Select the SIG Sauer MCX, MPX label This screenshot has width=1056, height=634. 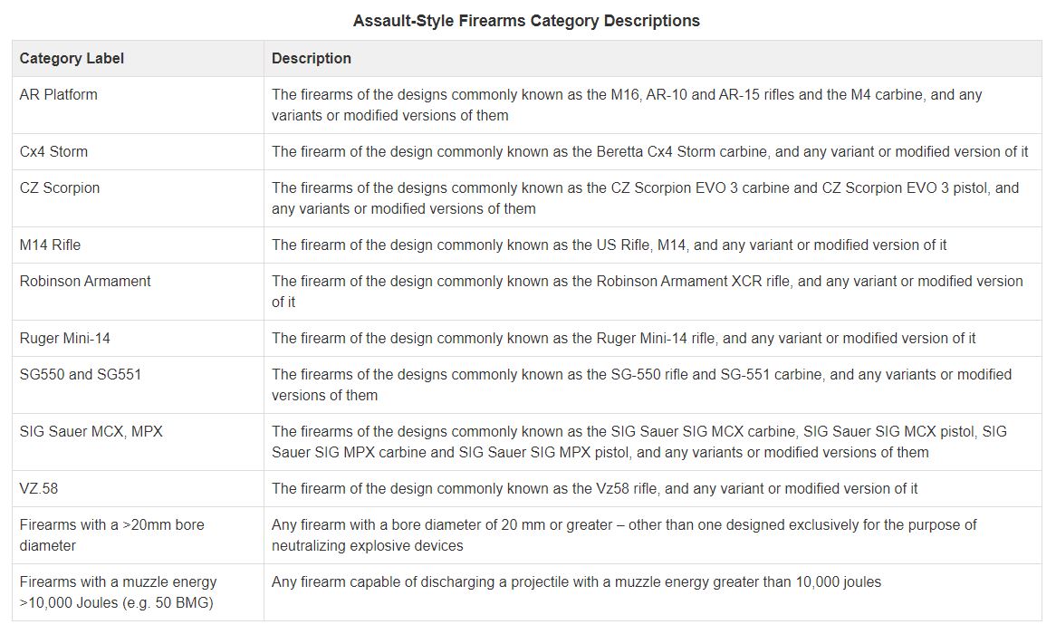pyautogui.click(x=91, y=431)
